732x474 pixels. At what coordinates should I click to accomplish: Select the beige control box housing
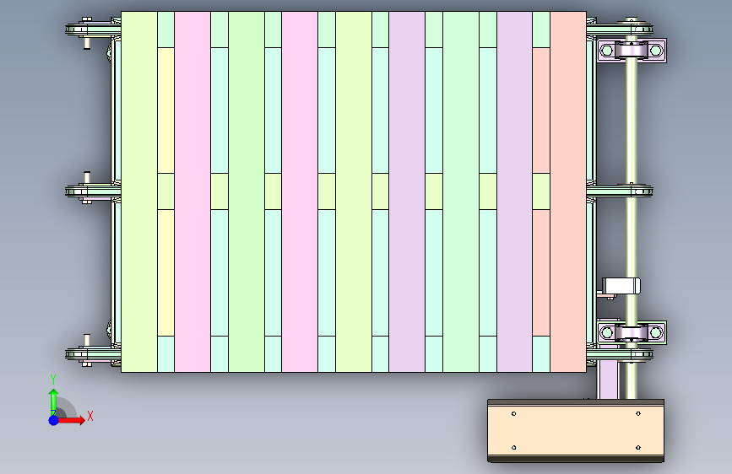[576, 431]
